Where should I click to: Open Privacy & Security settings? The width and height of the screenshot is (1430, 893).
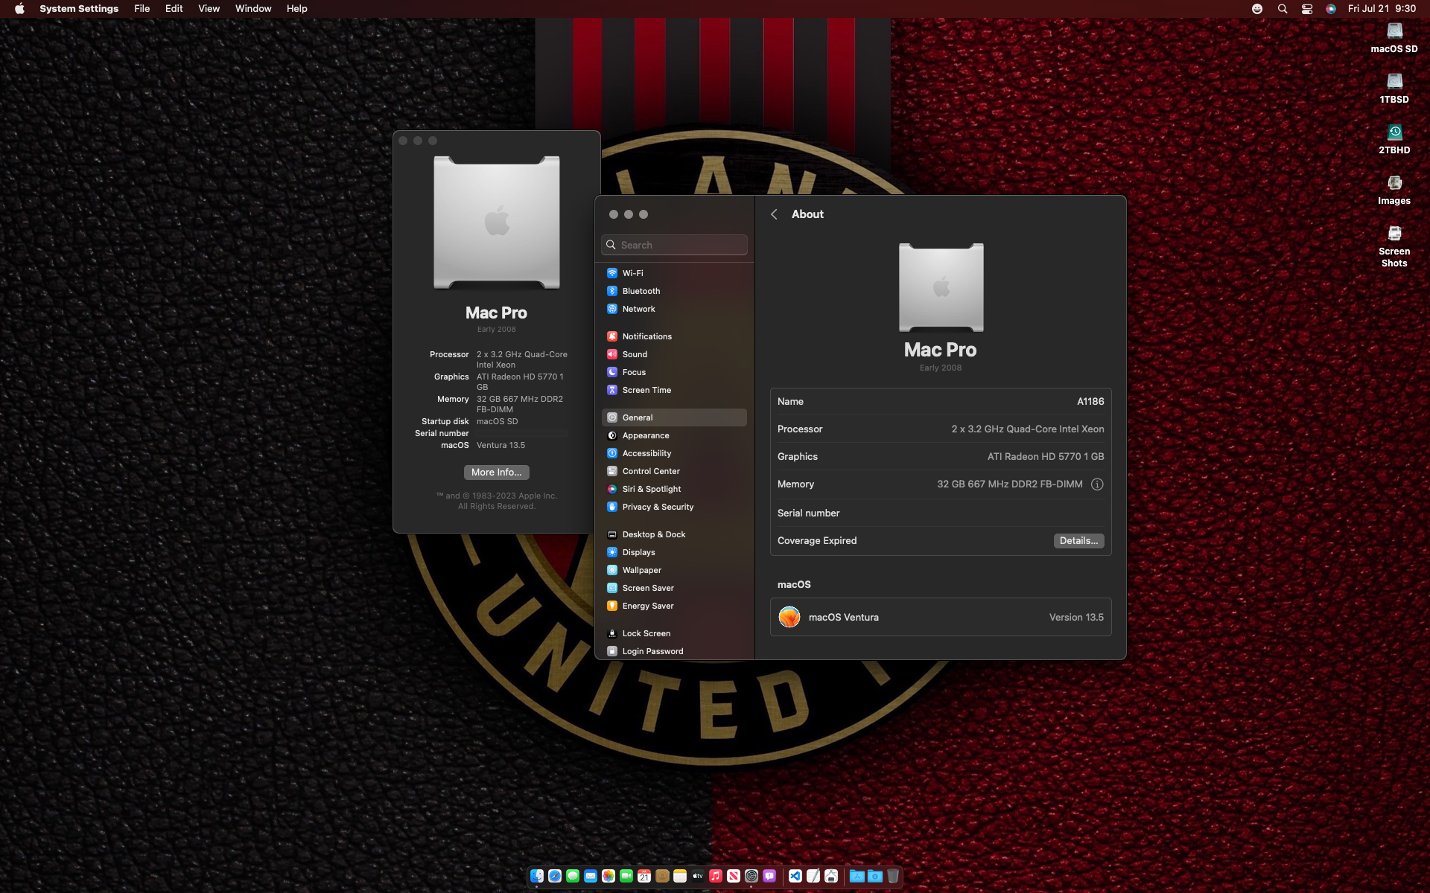(x=657, y=507)
